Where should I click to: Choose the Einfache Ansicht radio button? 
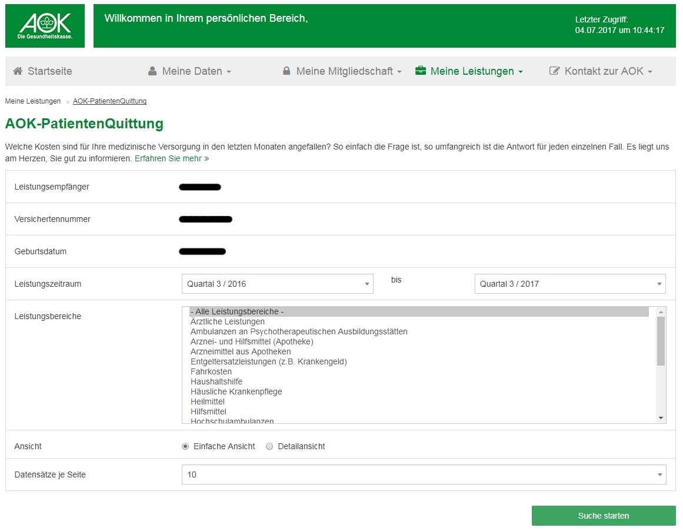tap(185, 446)
